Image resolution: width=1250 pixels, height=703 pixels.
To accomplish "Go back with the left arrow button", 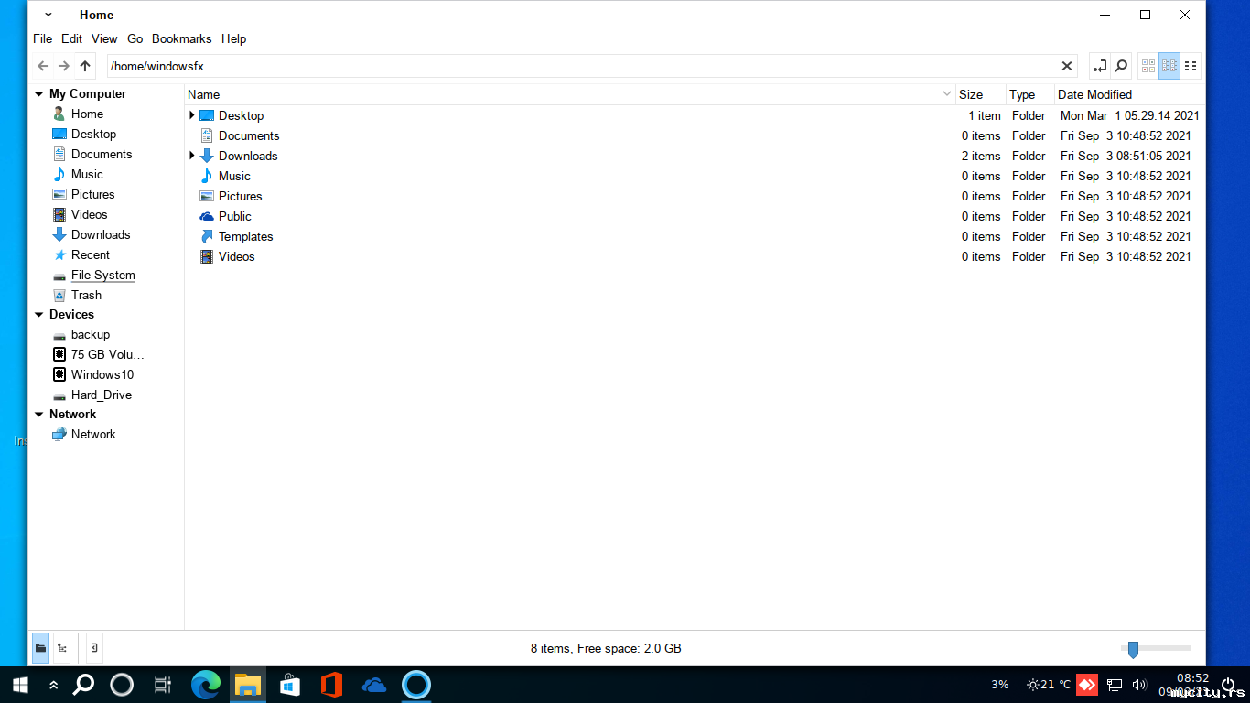I will (x=43, y=66).
